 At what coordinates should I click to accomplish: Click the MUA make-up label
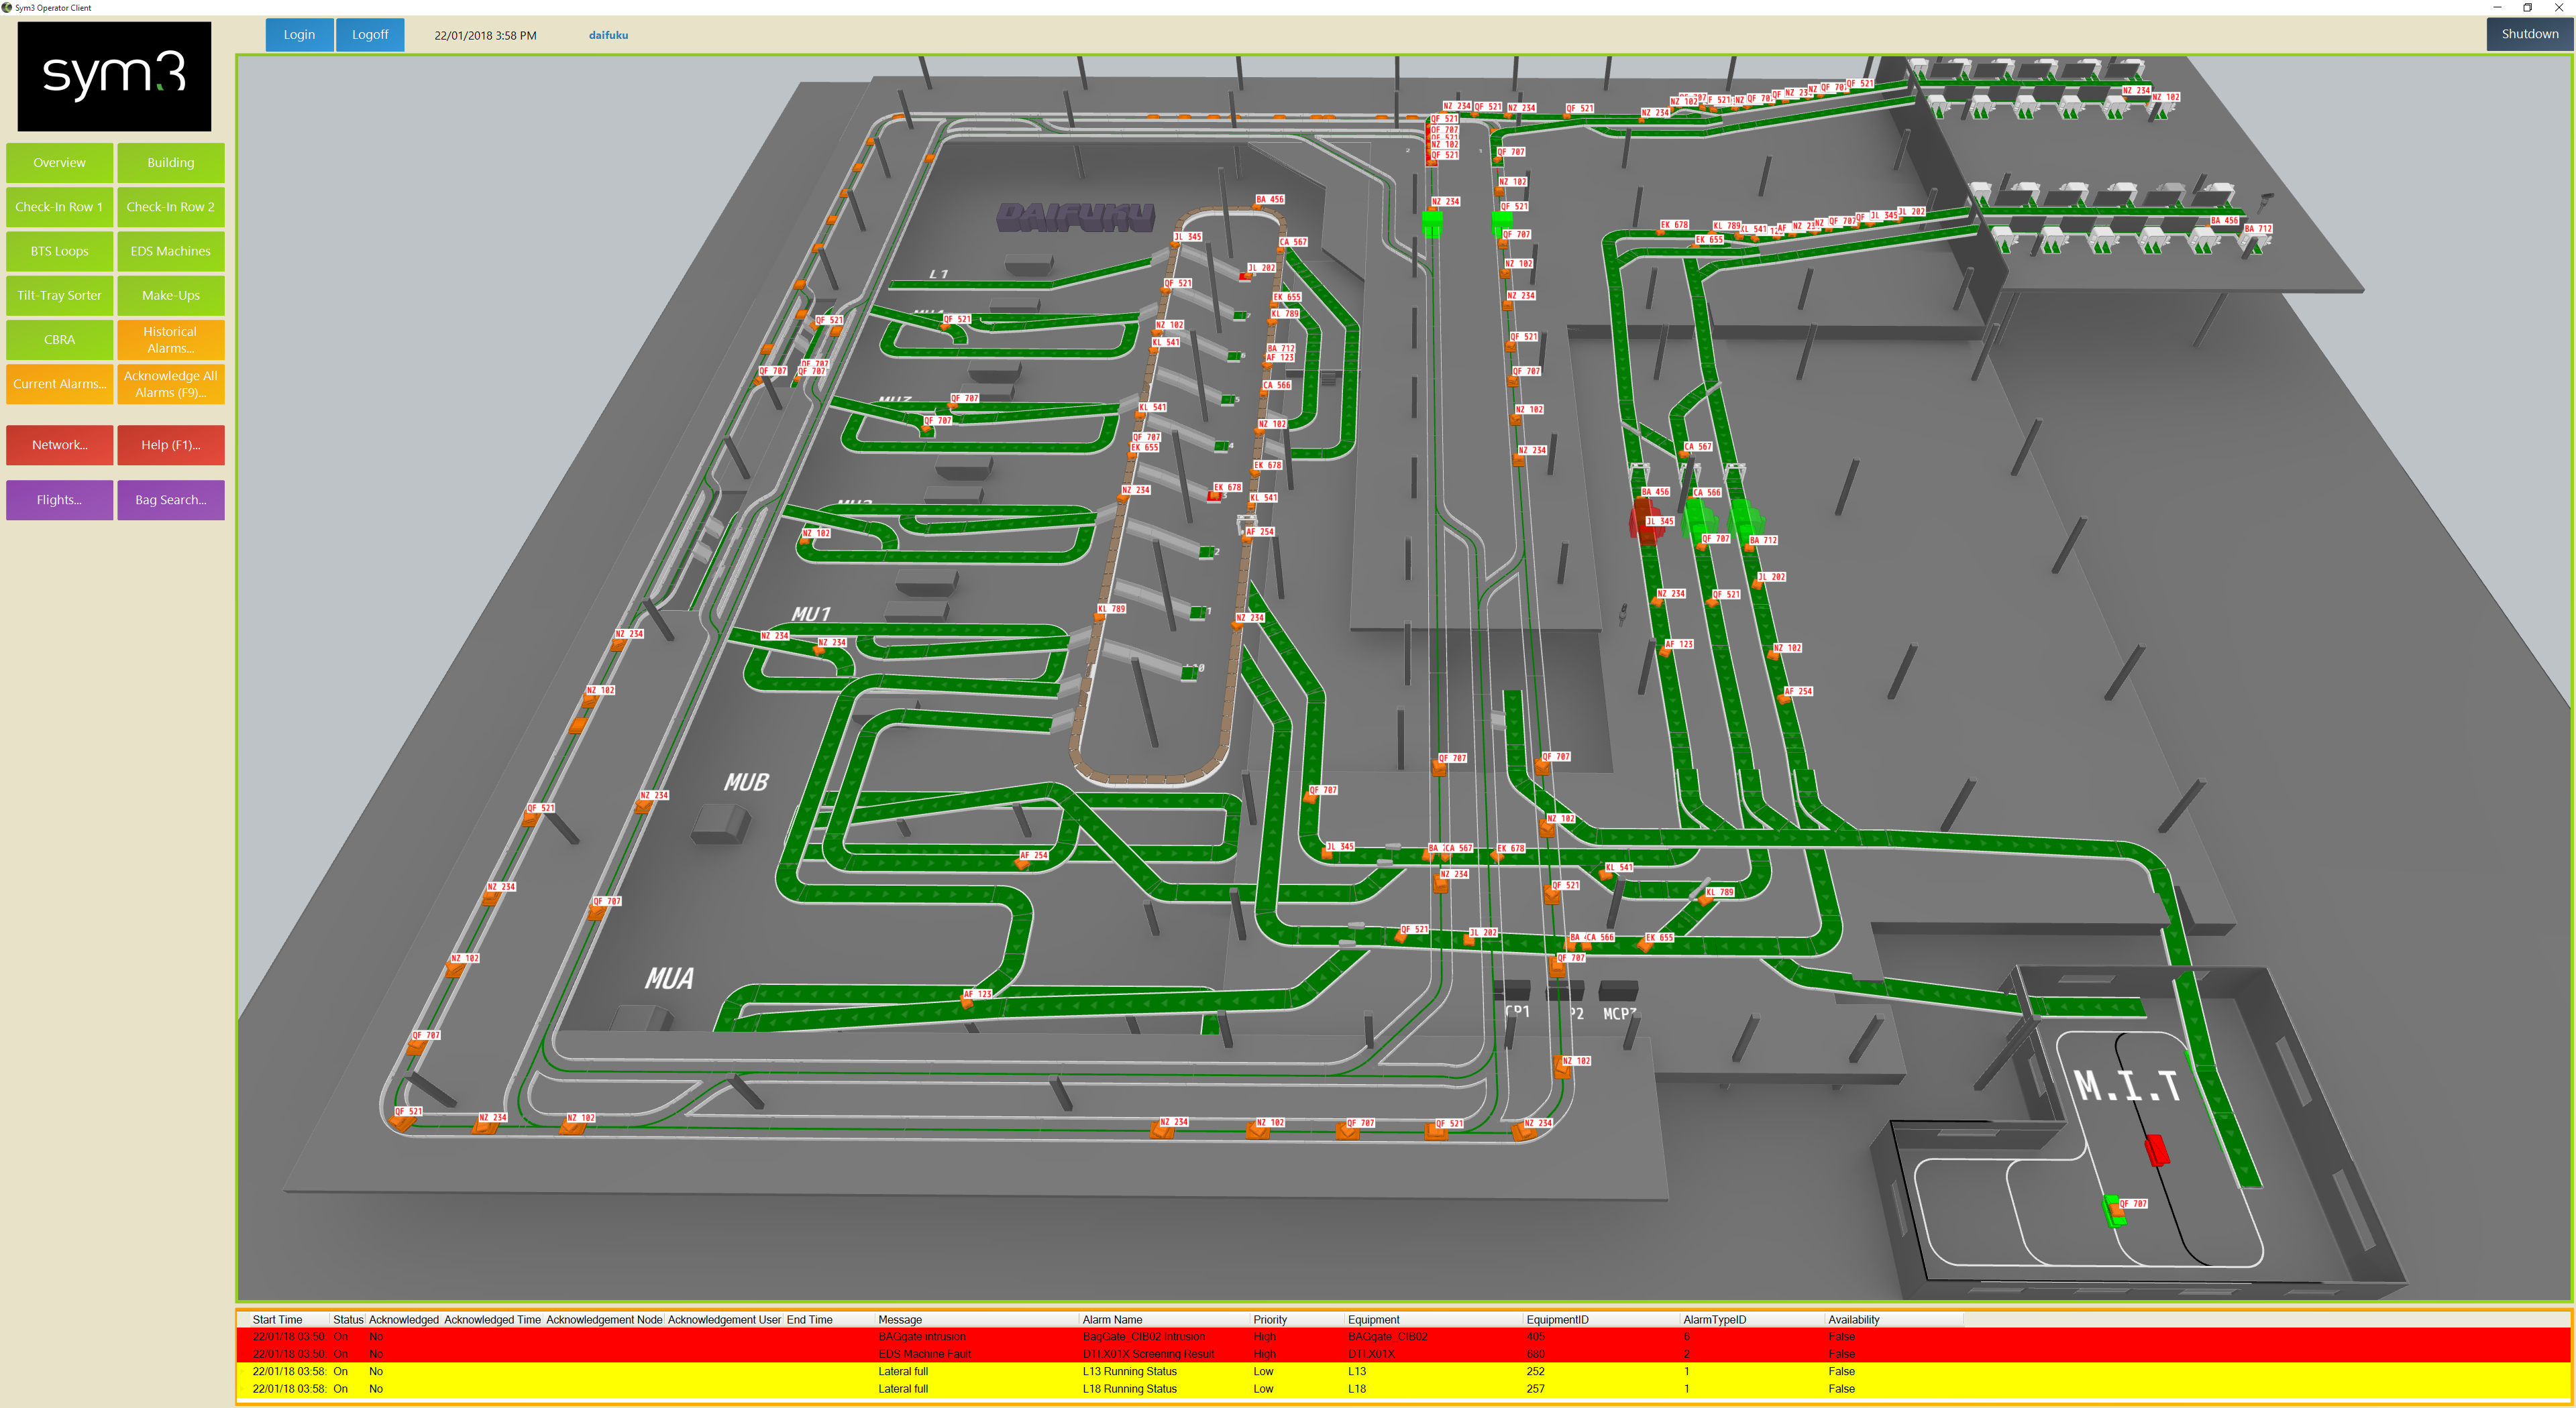coord(669,978)
